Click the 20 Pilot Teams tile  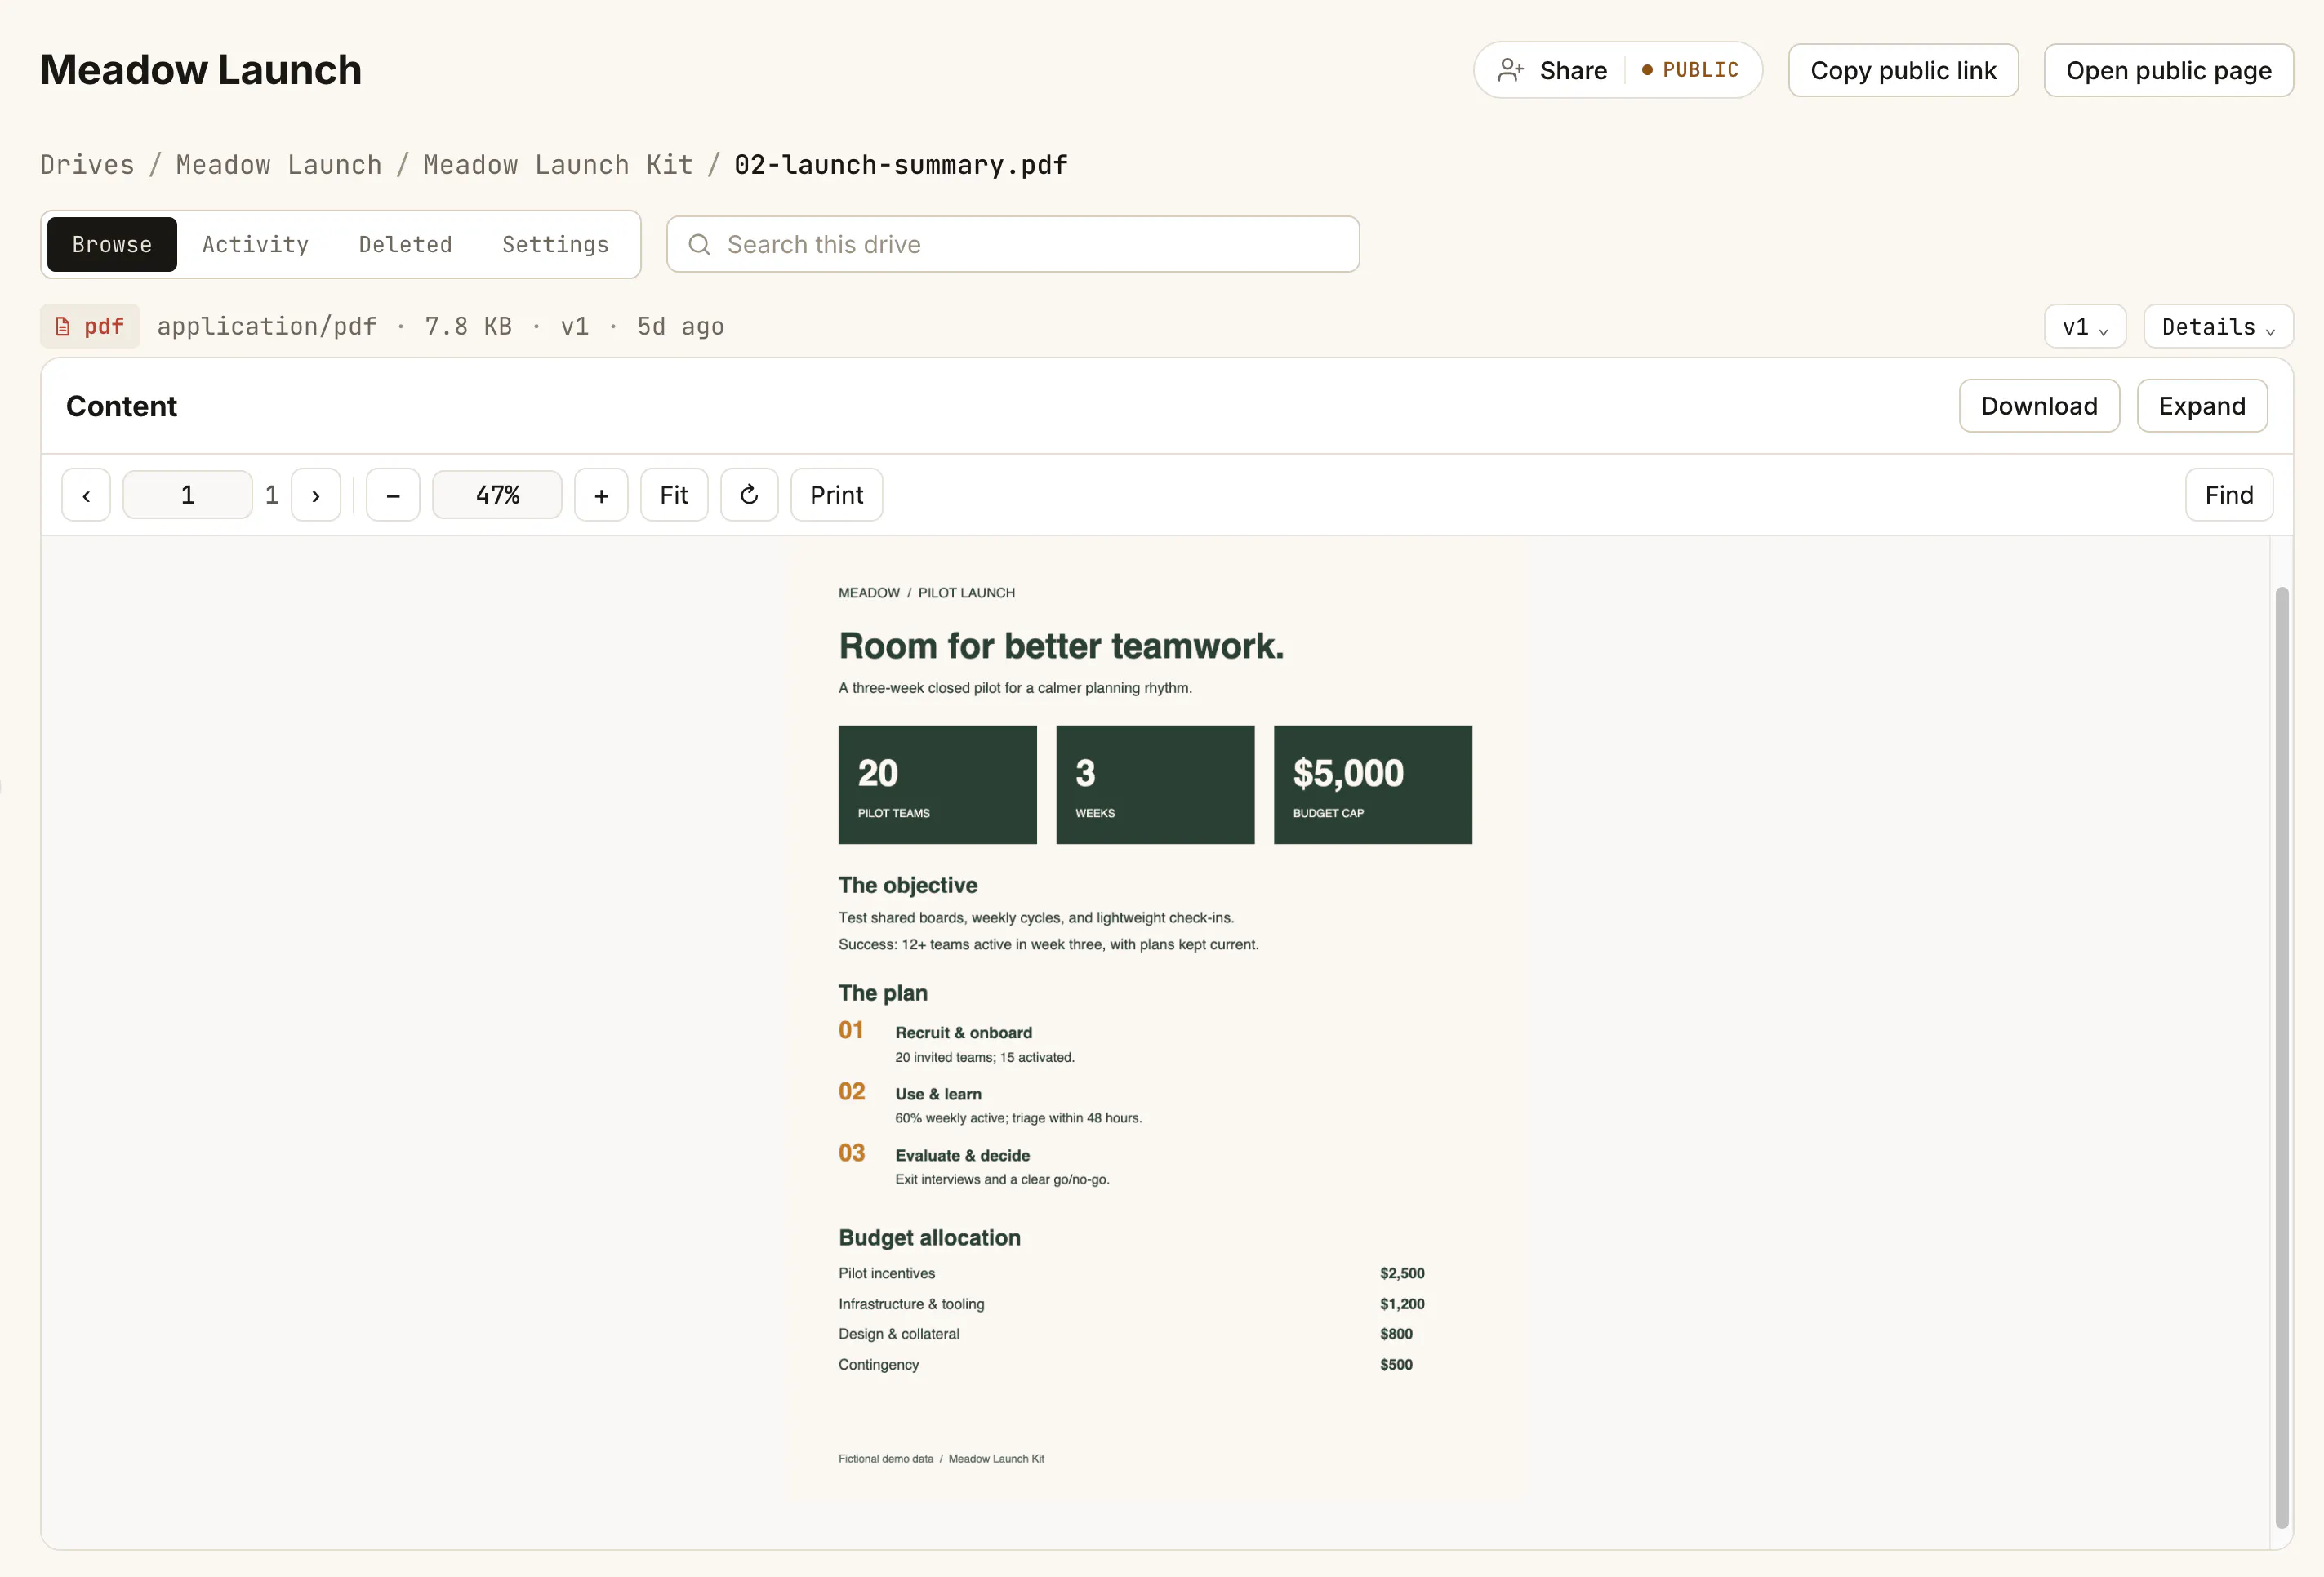pyautogui.click(x=937, y=784)
